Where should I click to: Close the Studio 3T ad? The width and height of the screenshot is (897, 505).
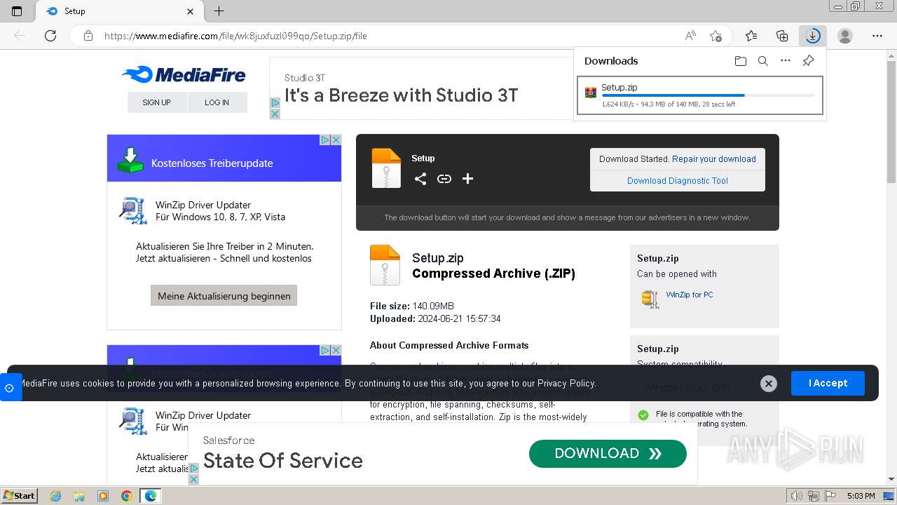coord(275,114)
